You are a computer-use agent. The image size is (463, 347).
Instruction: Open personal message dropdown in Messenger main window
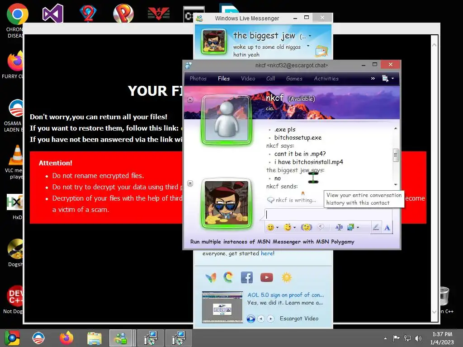pos(308,46)
